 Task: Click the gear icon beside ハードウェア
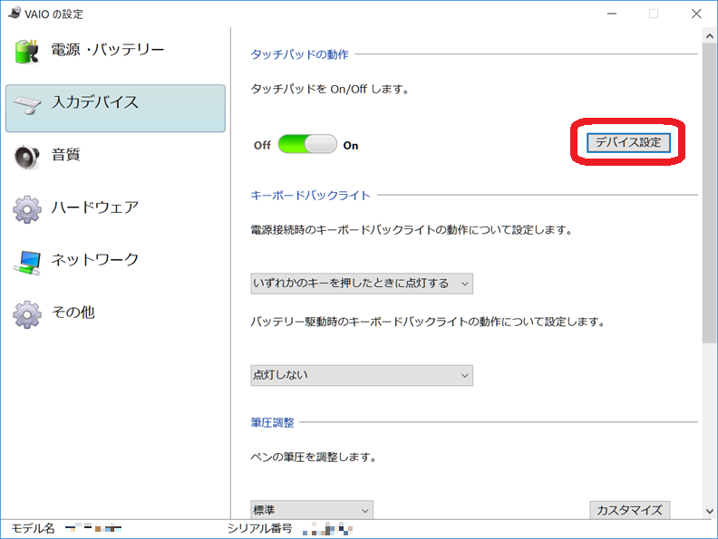[27, 209]
